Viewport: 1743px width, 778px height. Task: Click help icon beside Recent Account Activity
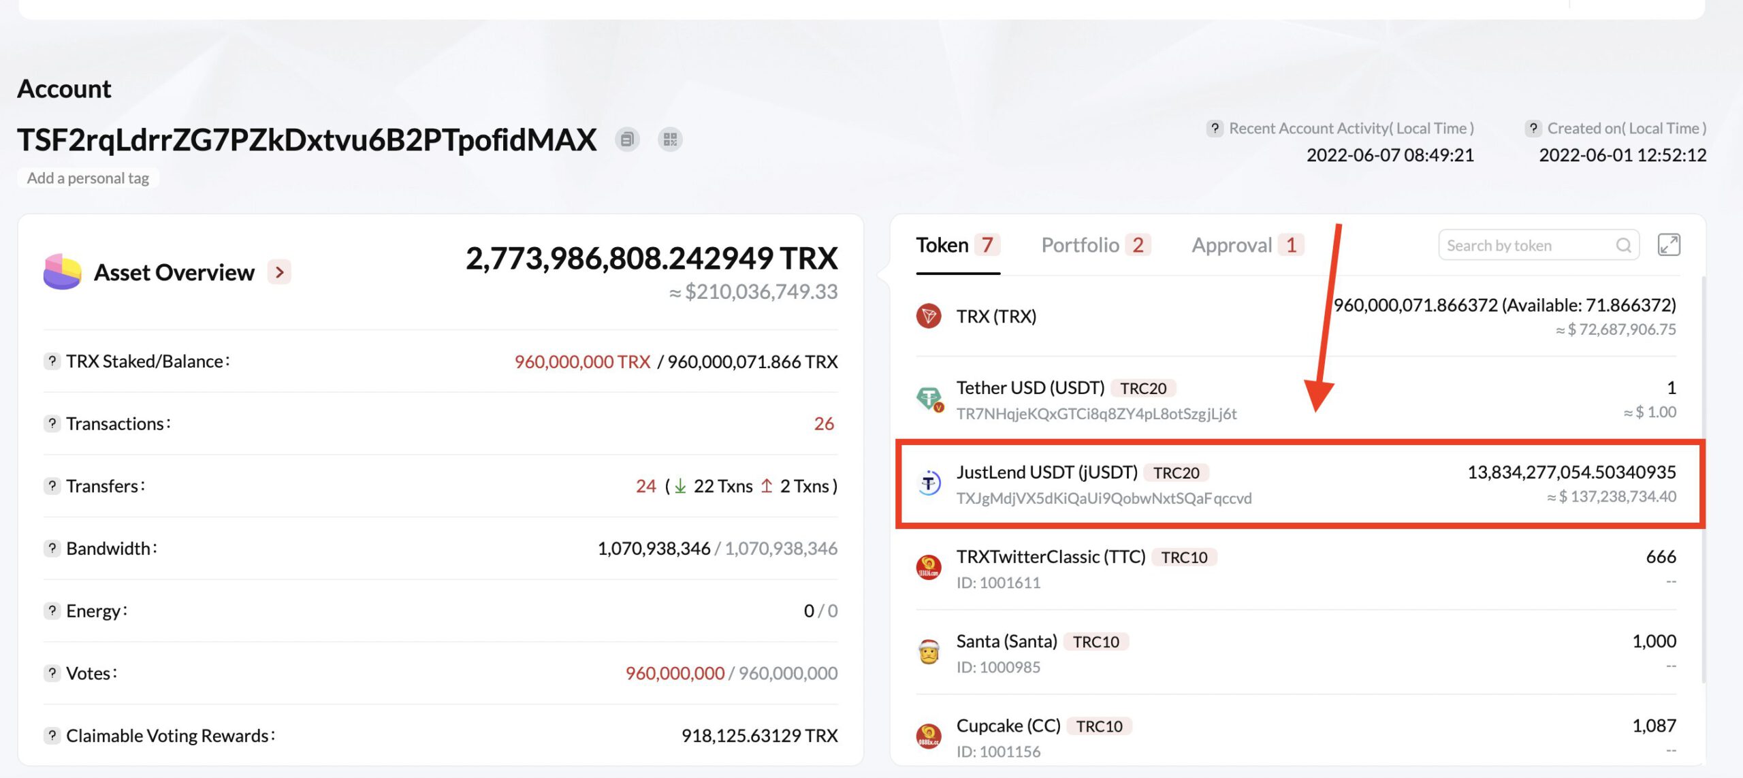[x=1215, y=128]
